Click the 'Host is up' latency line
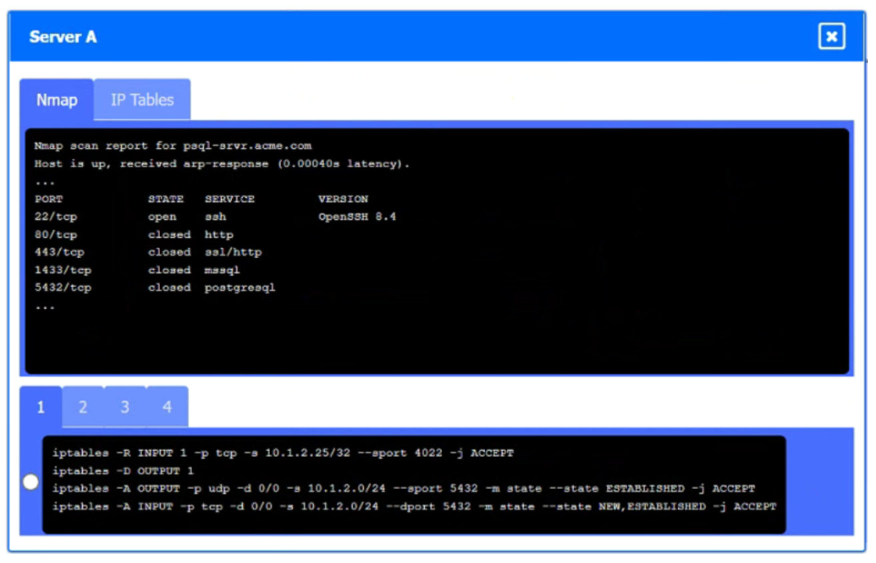The height and width of the screenshot is (563, 876). click(x=222, y=164)
